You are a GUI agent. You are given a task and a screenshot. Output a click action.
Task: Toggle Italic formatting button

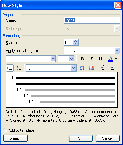pyautogui.click(x=91, y=59)
